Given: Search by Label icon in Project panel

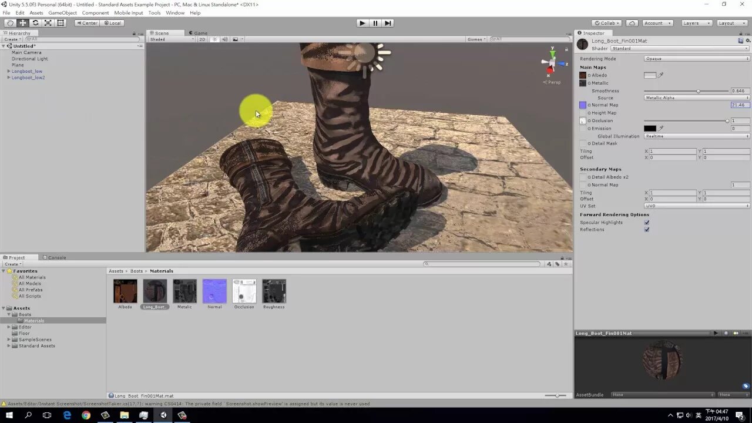Looking at the screenshot, I should (558, 264).
